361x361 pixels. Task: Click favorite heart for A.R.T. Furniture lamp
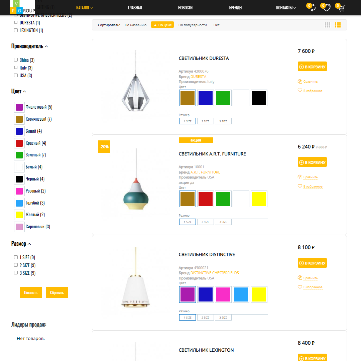300,186
